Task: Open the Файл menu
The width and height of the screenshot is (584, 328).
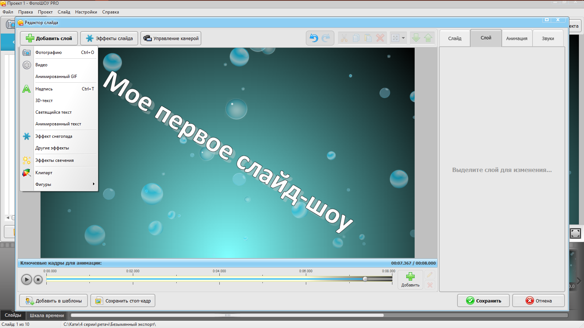Action: pos(8,12)
